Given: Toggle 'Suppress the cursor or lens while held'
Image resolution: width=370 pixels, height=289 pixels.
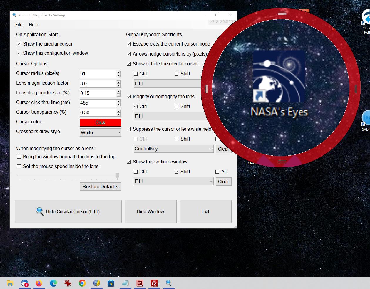Looking at the screenshot, I should (x=129, y=129).
